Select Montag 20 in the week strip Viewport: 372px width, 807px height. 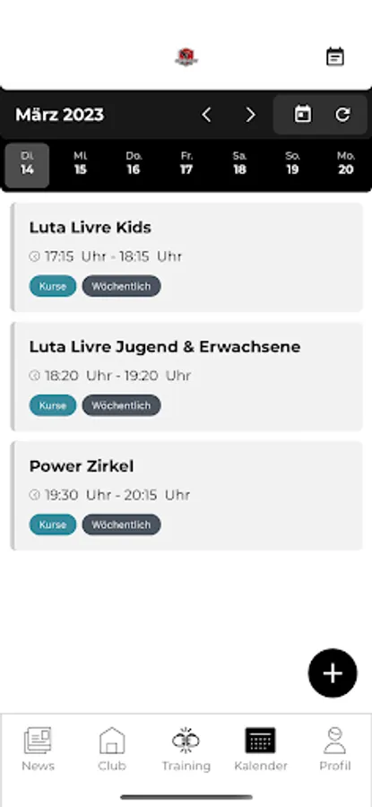(346, 164)
